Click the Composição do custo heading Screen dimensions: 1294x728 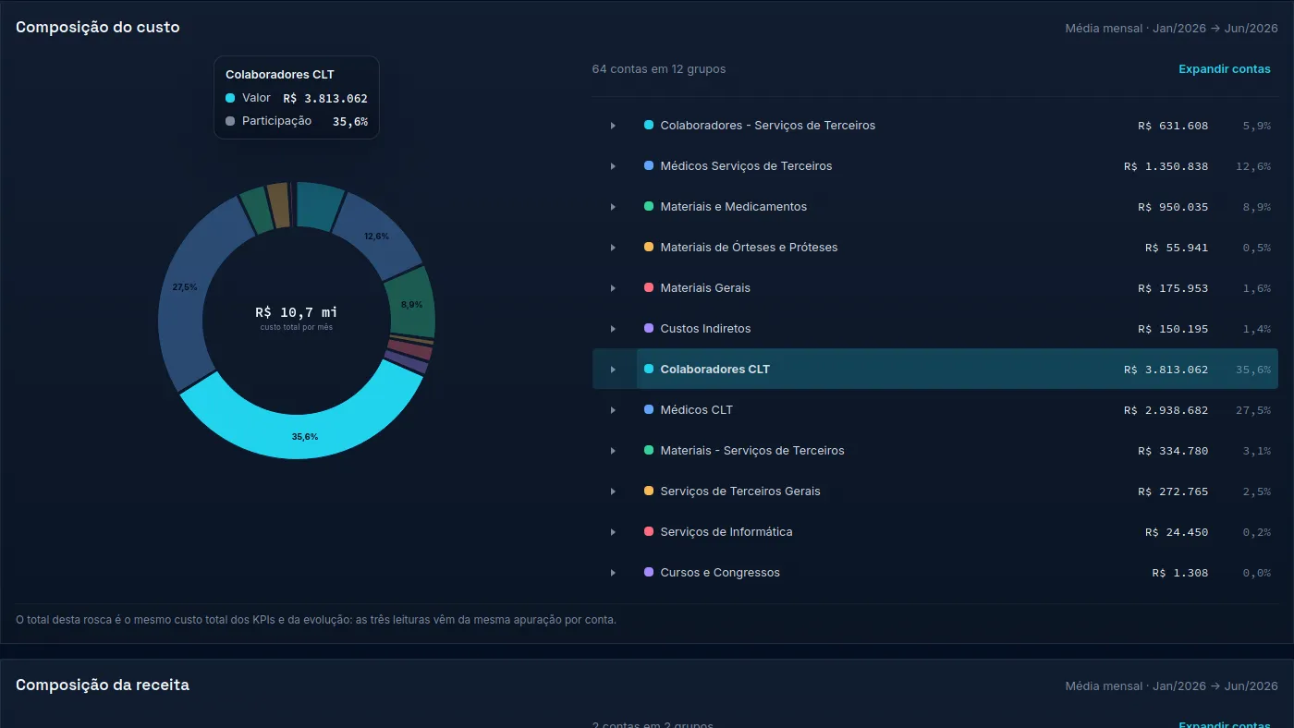(x=98, y=28)
